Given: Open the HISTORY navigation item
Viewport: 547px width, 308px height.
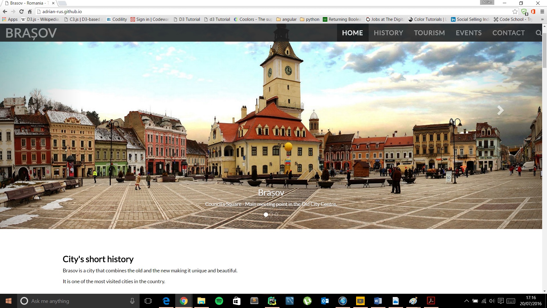Looking at the screenshot, I should 388,33.
